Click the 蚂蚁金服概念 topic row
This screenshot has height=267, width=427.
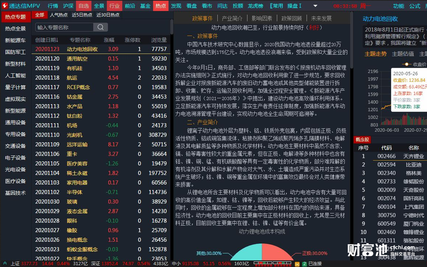point(101,249)
